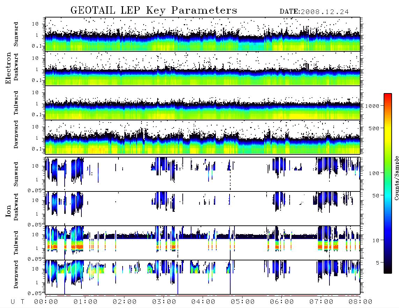Click the Electron Duskward panel label
399x308 pixels.
[16, 67]
